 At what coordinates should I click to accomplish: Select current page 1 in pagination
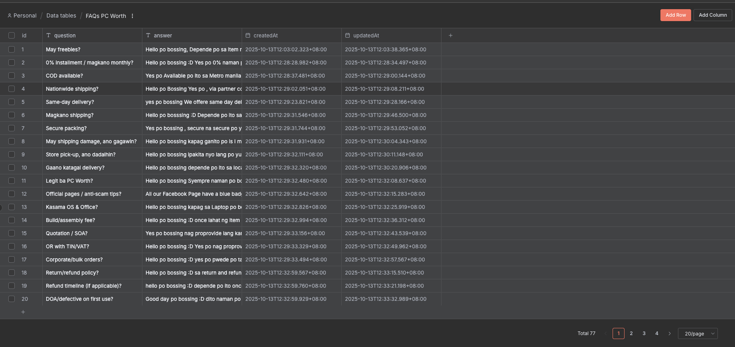point(619,333)
